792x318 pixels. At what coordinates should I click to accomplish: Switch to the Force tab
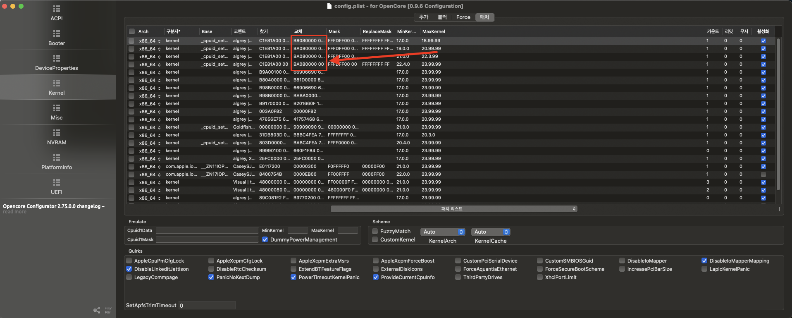click(463, 17)
